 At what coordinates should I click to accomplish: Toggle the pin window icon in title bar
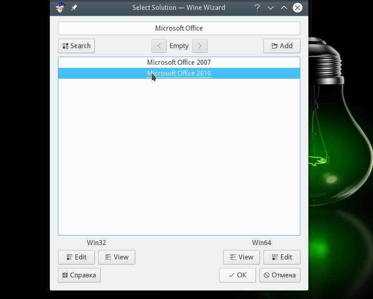point(74,8)
